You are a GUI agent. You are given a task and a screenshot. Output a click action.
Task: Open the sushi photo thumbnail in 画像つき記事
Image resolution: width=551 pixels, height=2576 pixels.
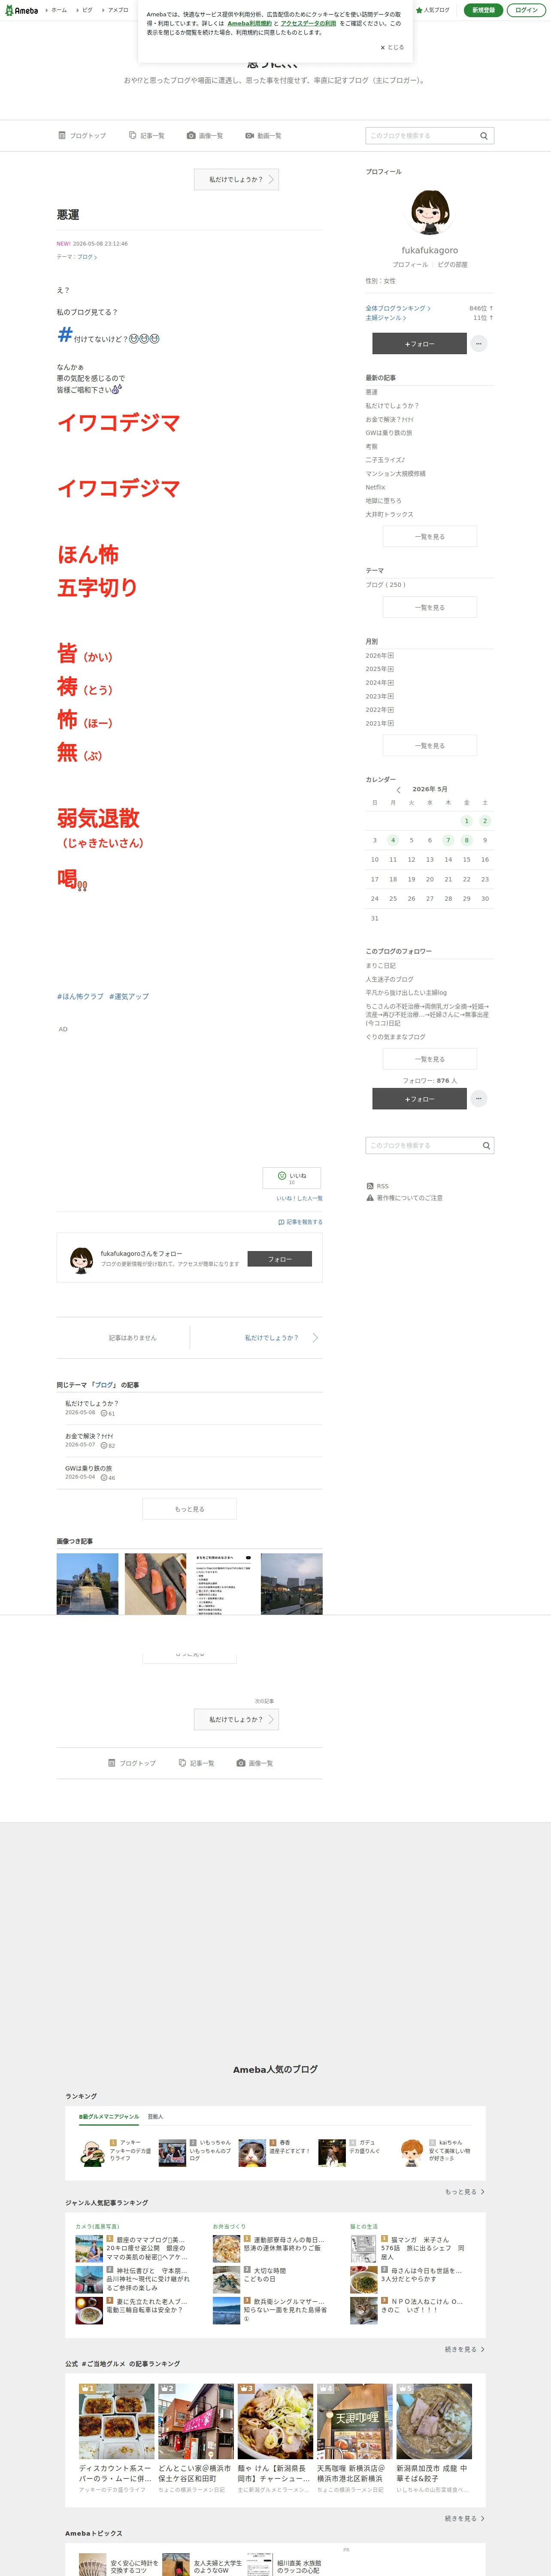pyautogui.click(x=155, y=1584)
